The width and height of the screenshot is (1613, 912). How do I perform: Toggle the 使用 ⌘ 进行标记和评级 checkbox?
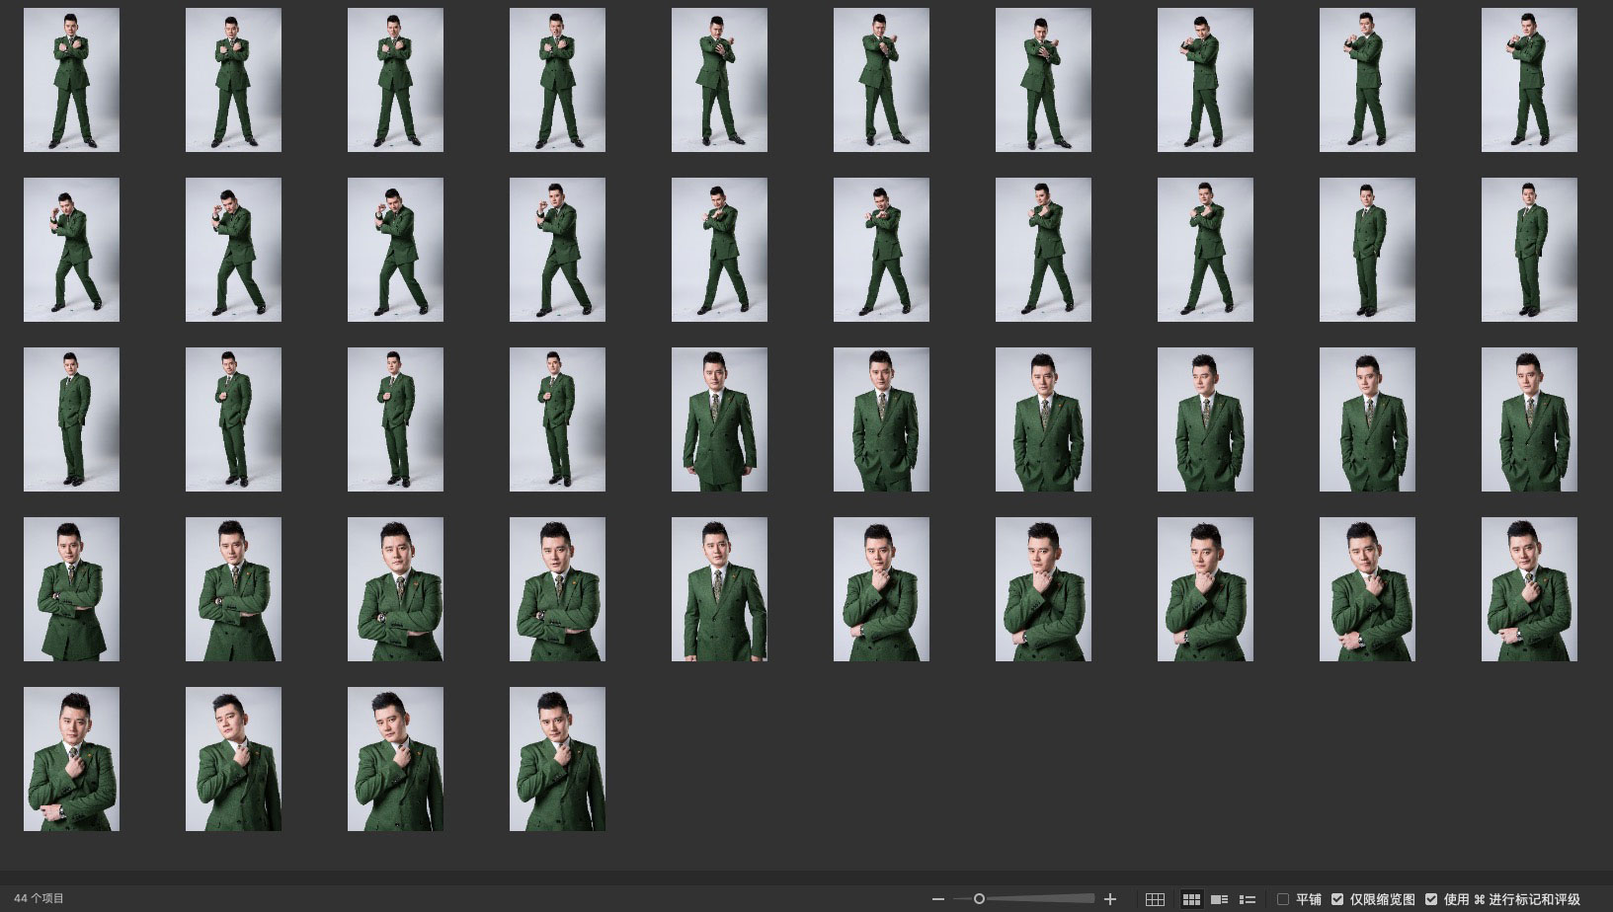coord(1431,899)
